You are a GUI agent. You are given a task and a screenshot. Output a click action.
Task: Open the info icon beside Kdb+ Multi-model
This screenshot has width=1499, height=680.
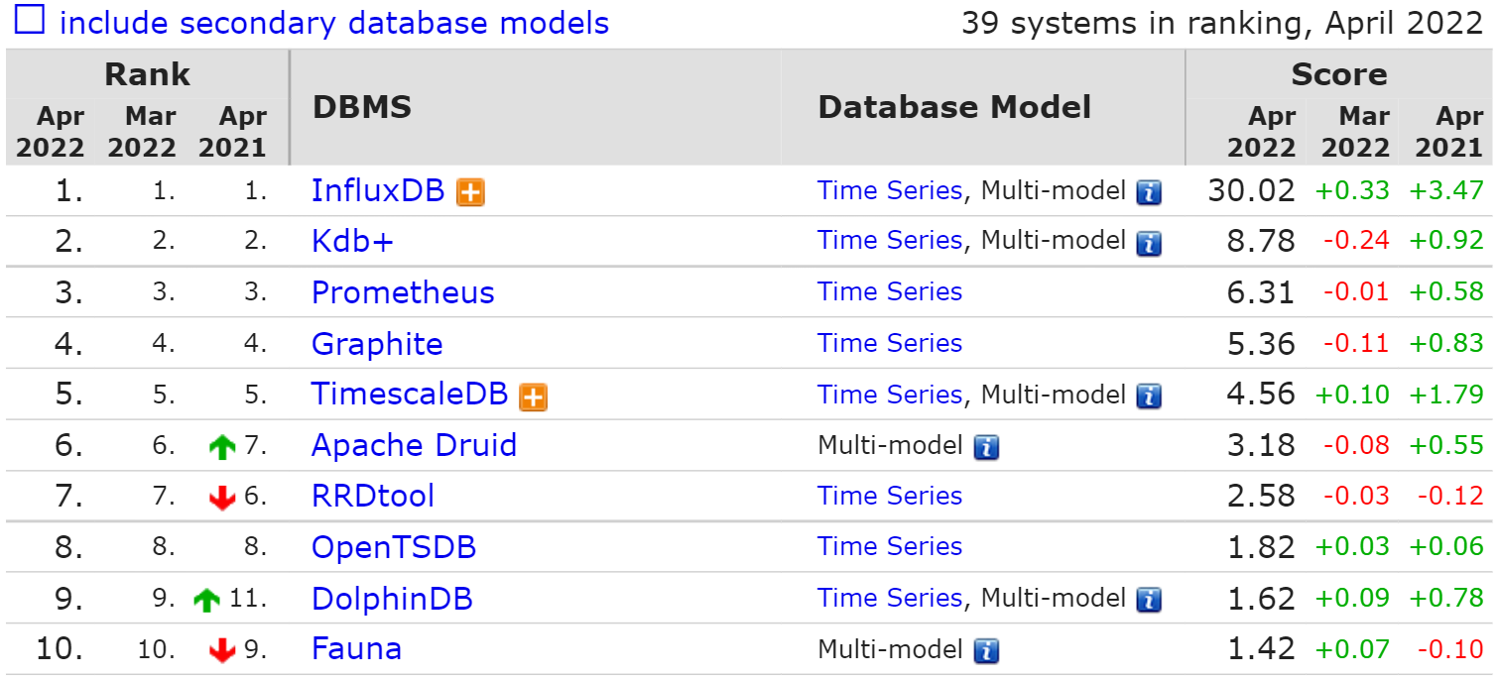[1148, 241]
